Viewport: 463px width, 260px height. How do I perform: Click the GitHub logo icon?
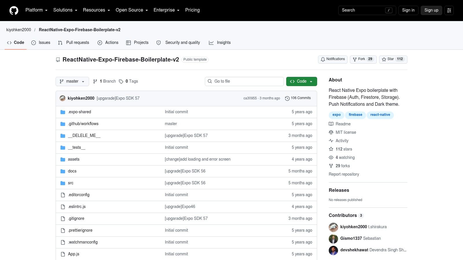tap(14, 10)
